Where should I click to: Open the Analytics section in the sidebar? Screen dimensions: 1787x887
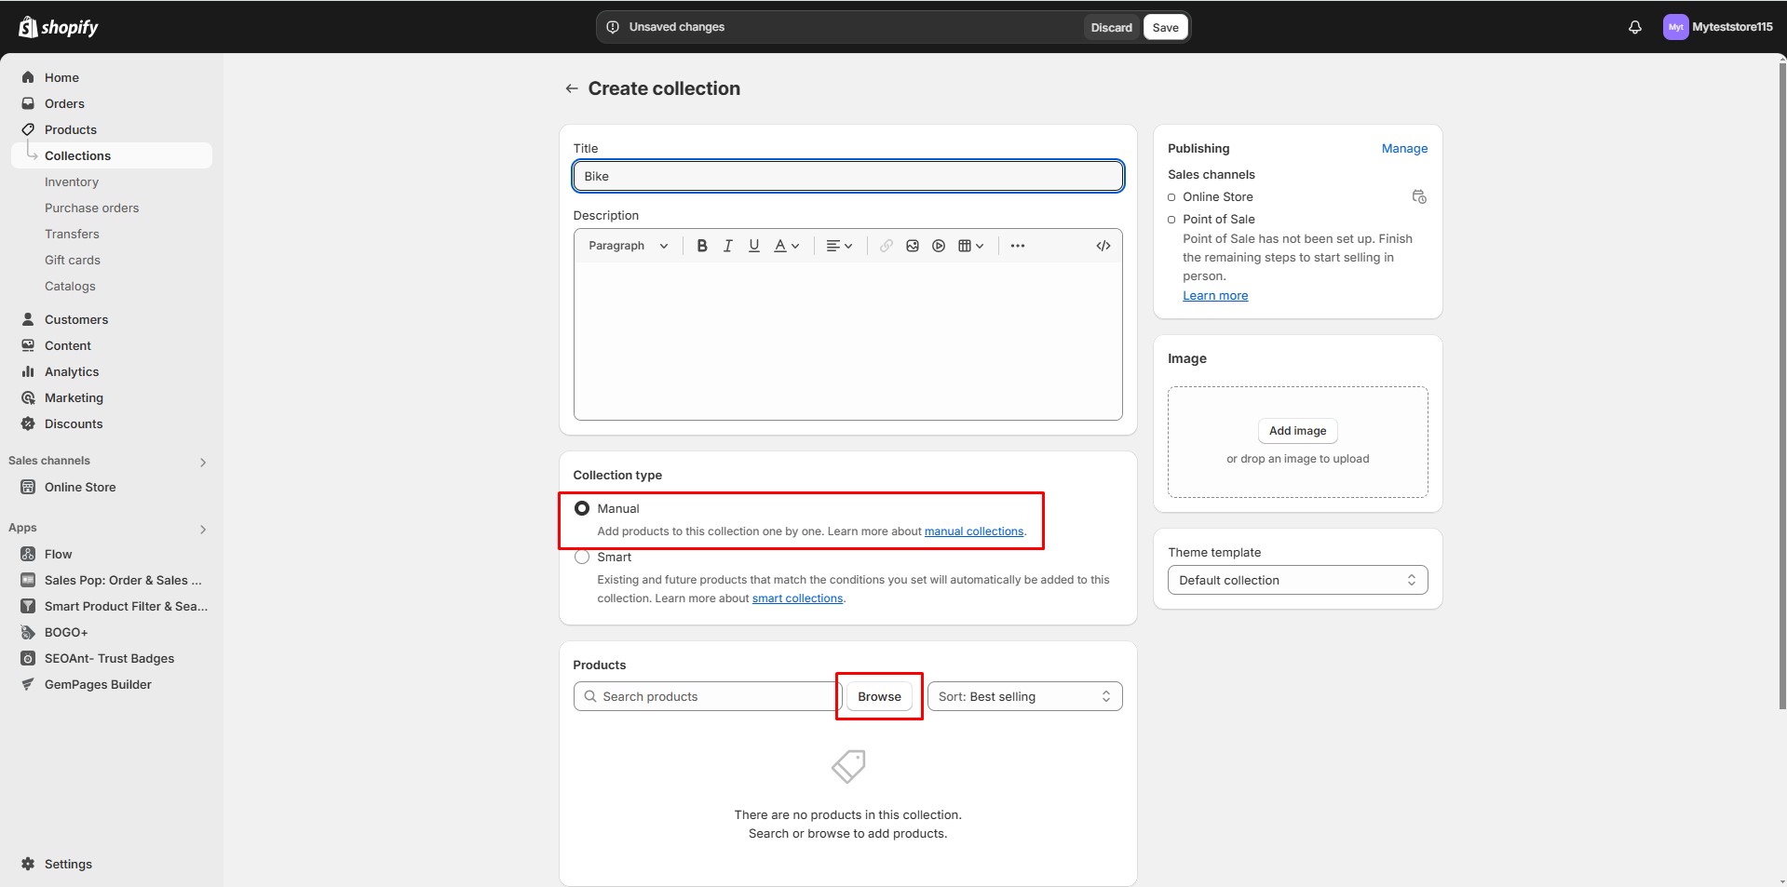tap(72, 370)
